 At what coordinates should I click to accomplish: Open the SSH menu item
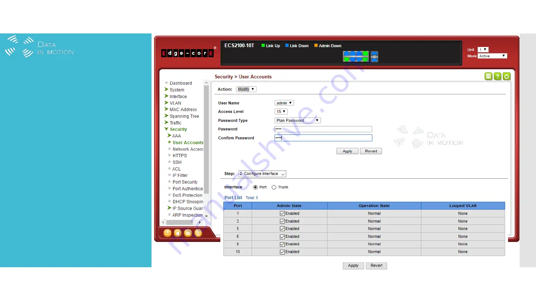click(177, 162)
